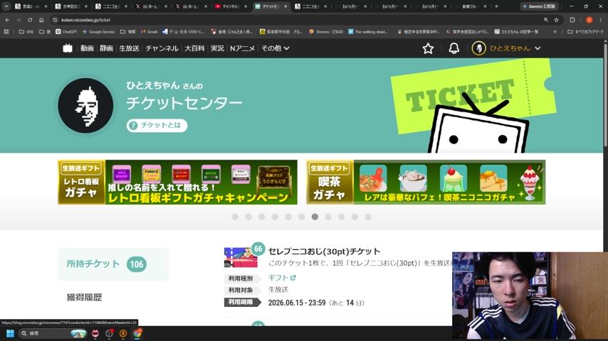Open the notification bell icon
Screen dimensions: 608x341
(x=454, y=48)
